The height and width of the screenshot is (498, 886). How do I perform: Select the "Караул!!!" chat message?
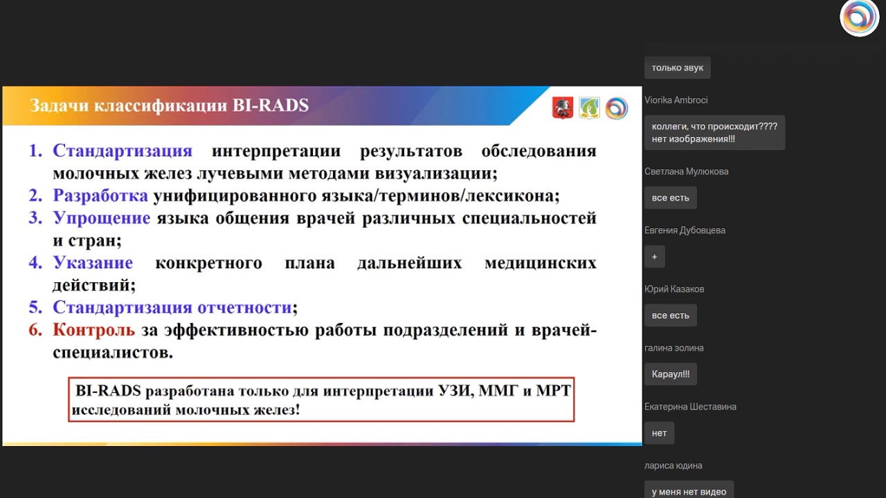[x=671, y=374]
